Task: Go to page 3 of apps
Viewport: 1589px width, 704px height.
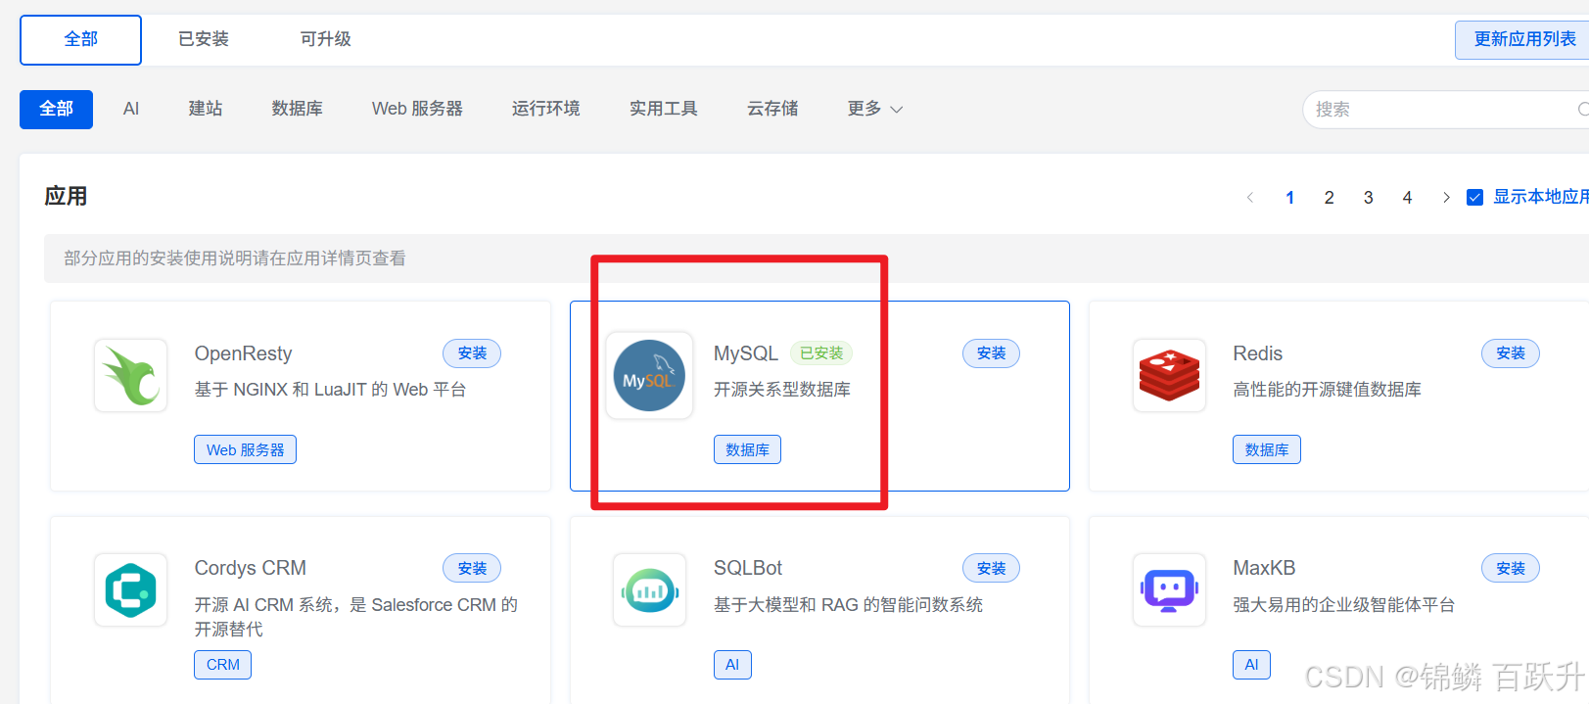Action: 1369,198
